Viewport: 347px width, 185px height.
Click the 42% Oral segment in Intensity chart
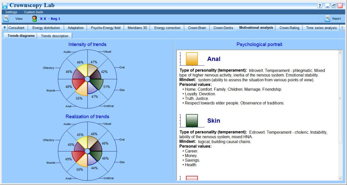(96, 75)
